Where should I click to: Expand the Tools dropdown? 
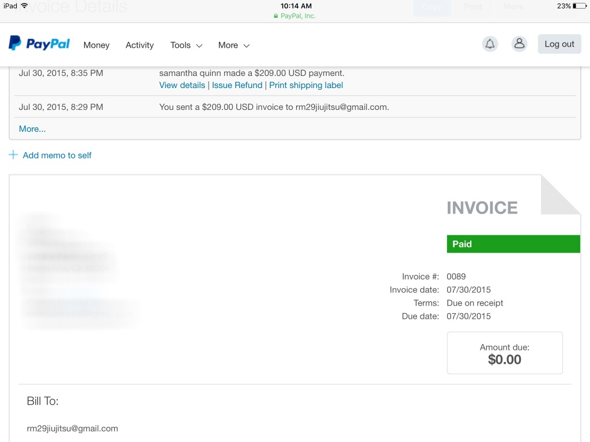(186, 45)
